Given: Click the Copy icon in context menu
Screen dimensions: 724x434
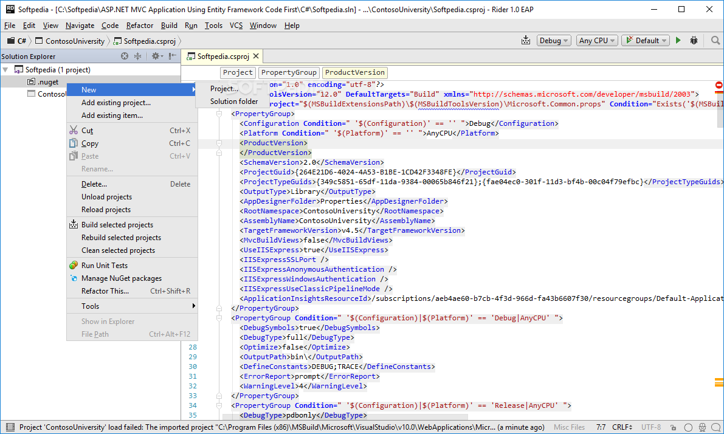Looking at the screenshot, I should [74, 143].
